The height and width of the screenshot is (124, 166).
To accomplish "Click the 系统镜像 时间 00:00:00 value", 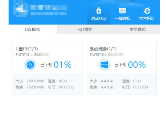I will 141,87.
